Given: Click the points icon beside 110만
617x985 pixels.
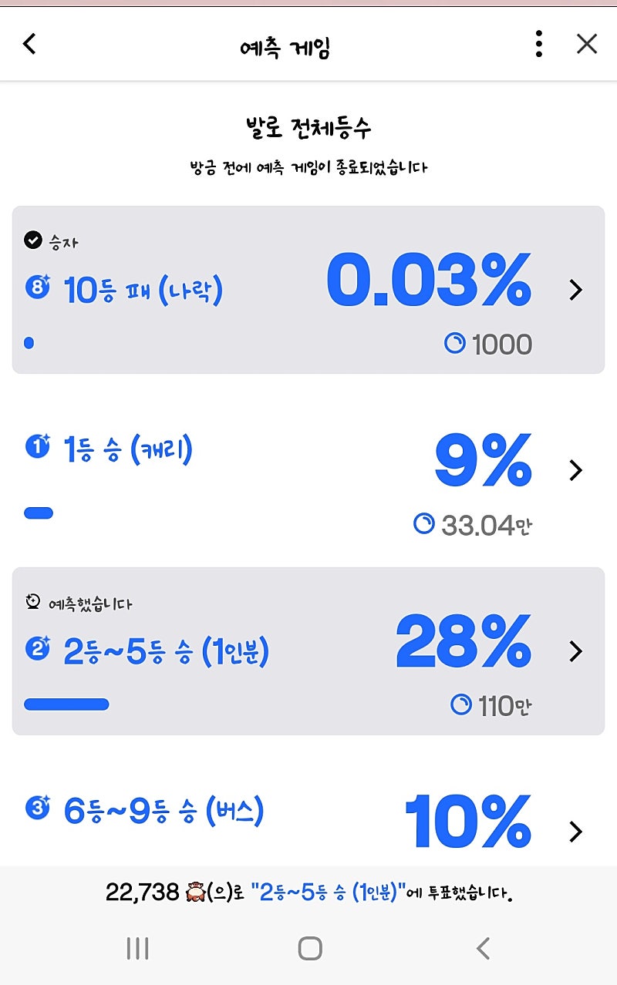Looking at the screenshot, I should tap(461, 704).
